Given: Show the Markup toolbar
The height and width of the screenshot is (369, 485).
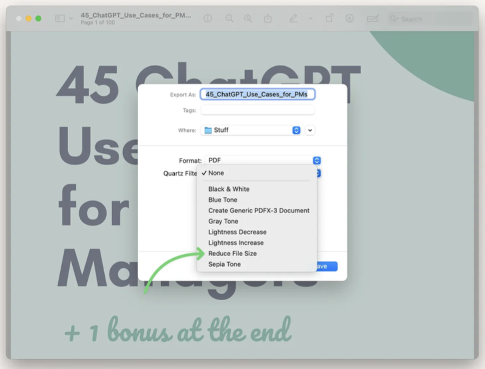Looking at the screenshot, I should pos(350,19).
